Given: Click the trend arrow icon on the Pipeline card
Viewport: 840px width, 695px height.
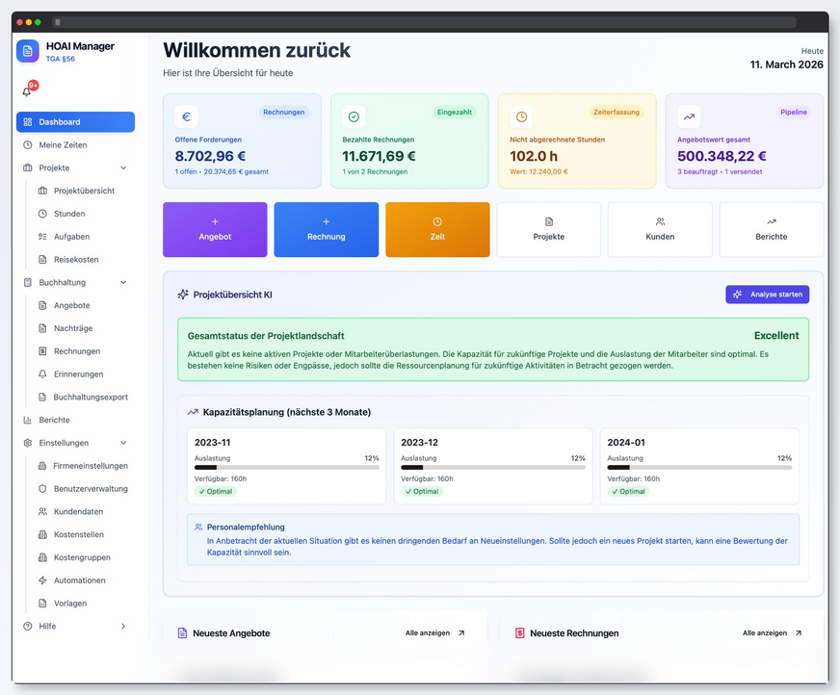Looking at the screenshot, I should click(688, 116).
